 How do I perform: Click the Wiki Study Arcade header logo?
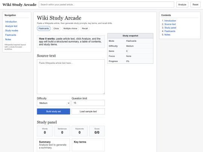[x=20, y=5]
